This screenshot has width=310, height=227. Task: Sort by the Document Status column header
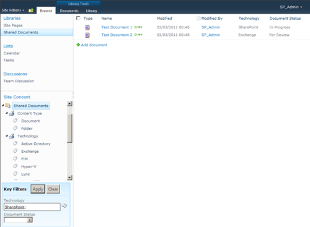[x=285, y=19]
